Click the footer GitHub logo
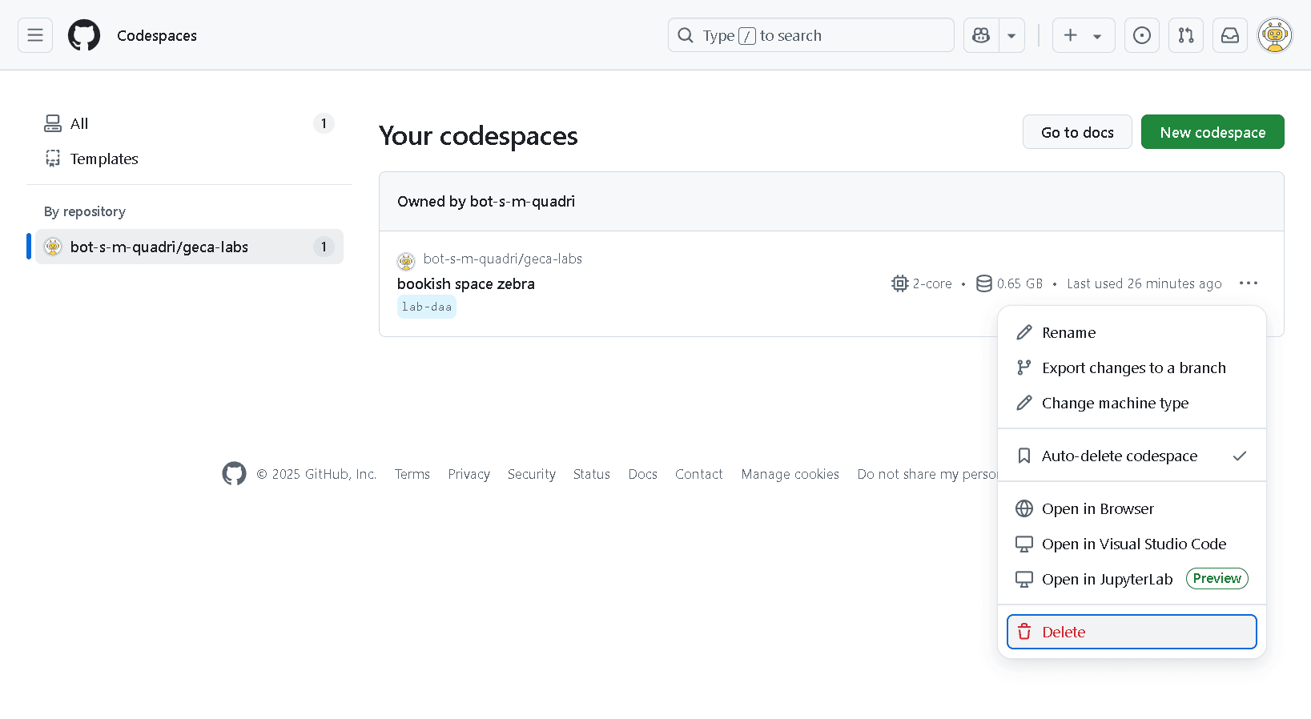1311x719 pixels. [x=234, y=474]
